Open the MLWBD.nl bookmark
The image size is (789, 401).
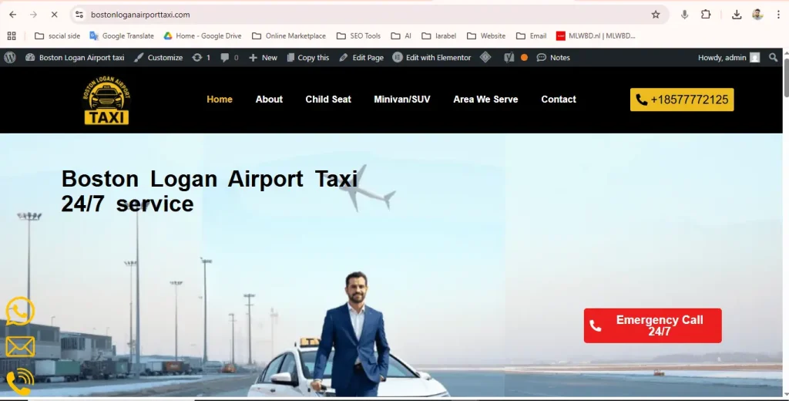[596, 35]
